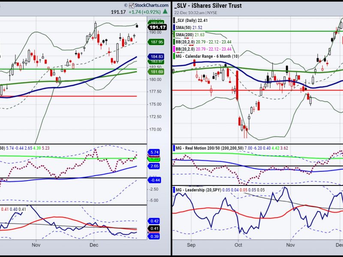Click the 3.62 Real Motion legend value
The image size is (343, 257).
point(284,148)
